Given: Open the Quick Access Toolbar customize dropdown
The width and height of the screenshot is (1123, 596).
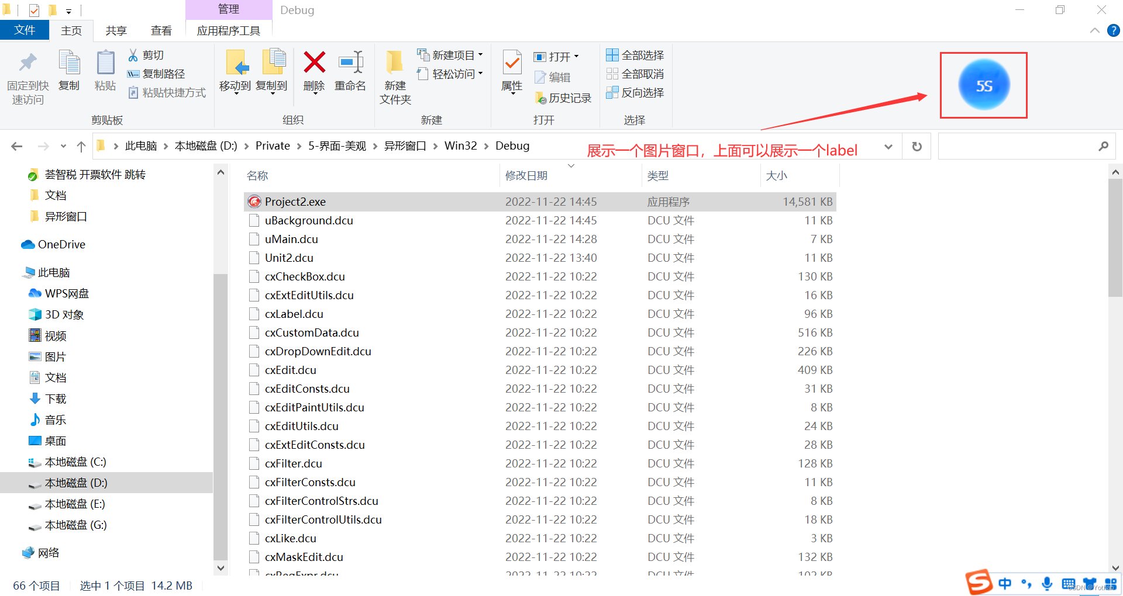Looking at the screenshot, I should point(69,11).
